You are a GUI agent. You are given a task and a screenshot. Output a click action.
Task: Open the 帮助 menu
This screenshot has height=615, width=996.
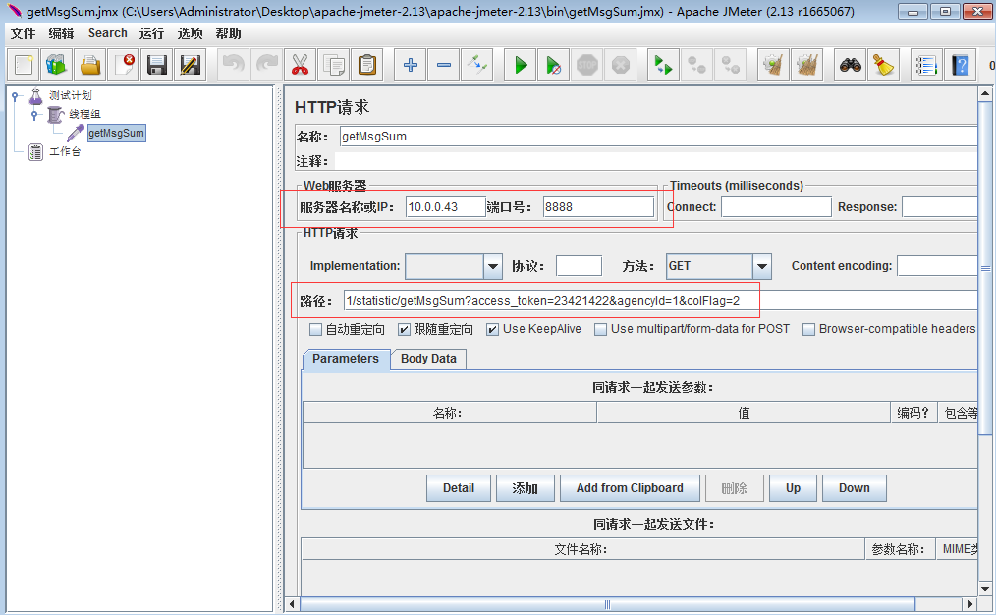[x=228, y=33]
